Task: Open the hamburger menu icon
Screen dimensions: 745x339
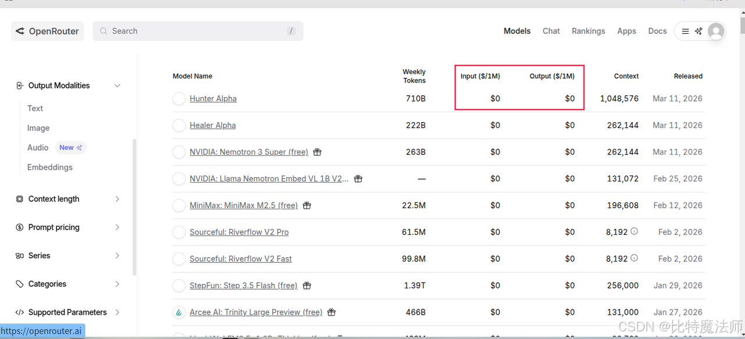Action: coord(686,31)
